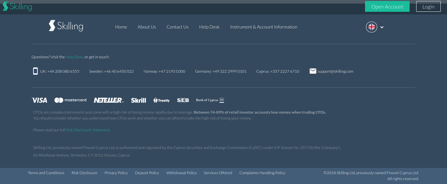
Task: Open the Deposit Policy link
Action: [x=147, y=173]
